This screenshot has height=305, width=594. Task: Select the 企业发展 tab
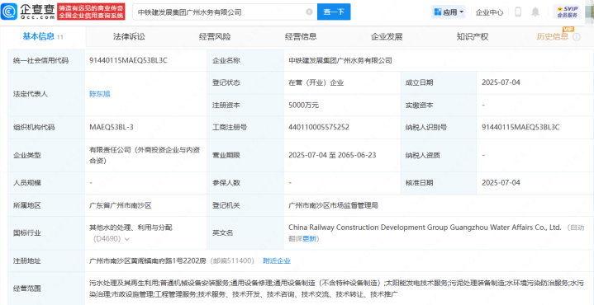click(x=387, y=36)
